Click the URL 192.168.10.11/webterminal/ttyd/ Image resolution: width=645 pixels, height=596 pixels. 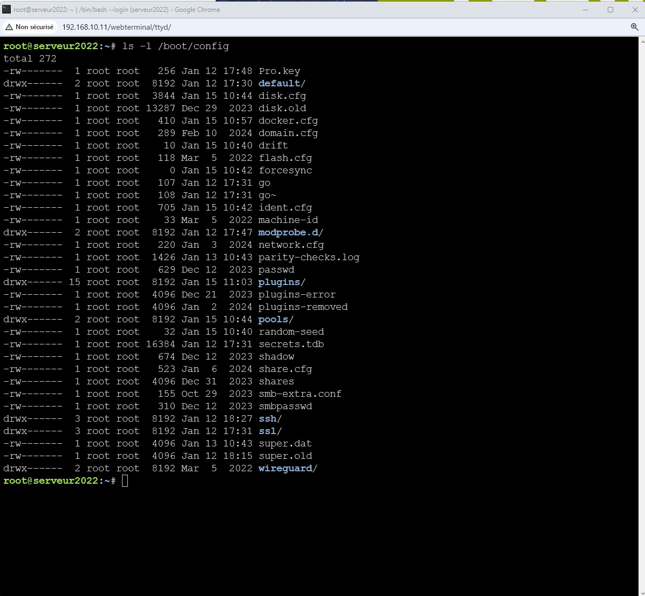(x=117, y=27)
